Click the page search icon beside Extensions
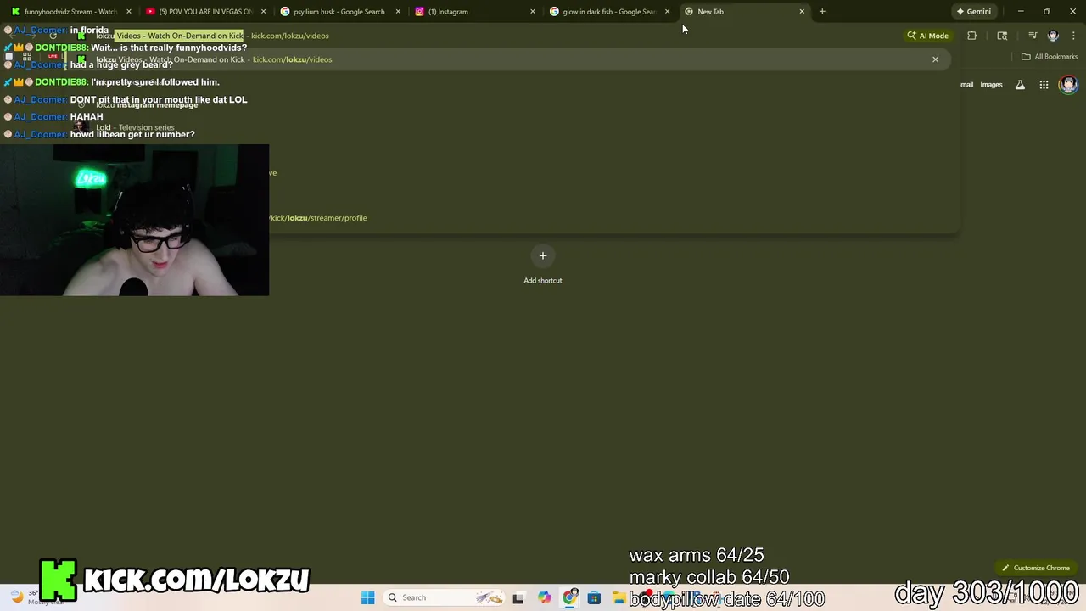This screenshot has height=611, width=1086. (1002, 36)
